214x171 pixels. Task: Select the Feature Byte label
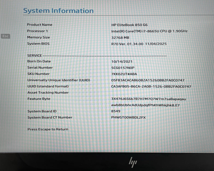click(x=39, y=99)
